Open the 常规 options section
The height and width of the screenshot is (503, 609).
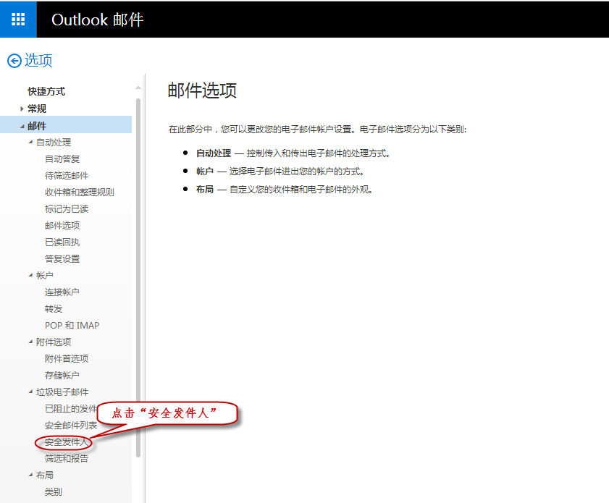[x=37, y=109]
